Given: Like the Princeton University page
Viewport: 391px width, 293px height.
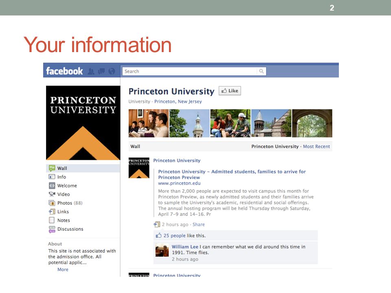Looking at the screenshot, I should coord(230,91).
